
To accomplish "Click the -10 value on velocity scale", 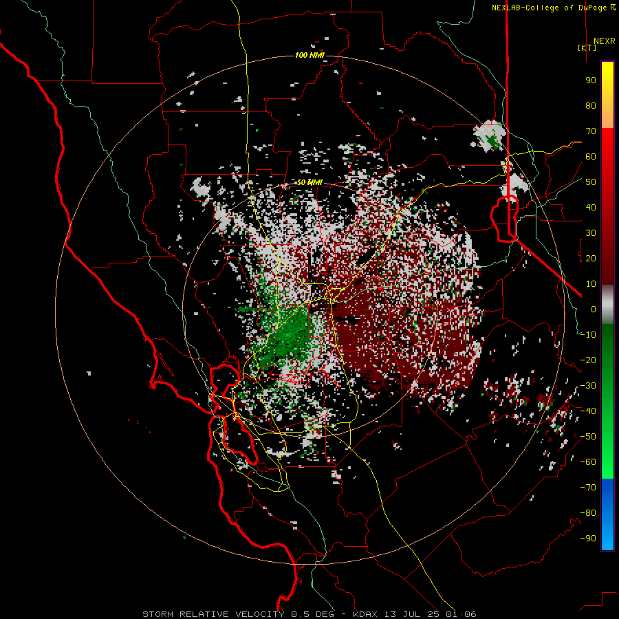I will tap(588, 335).
